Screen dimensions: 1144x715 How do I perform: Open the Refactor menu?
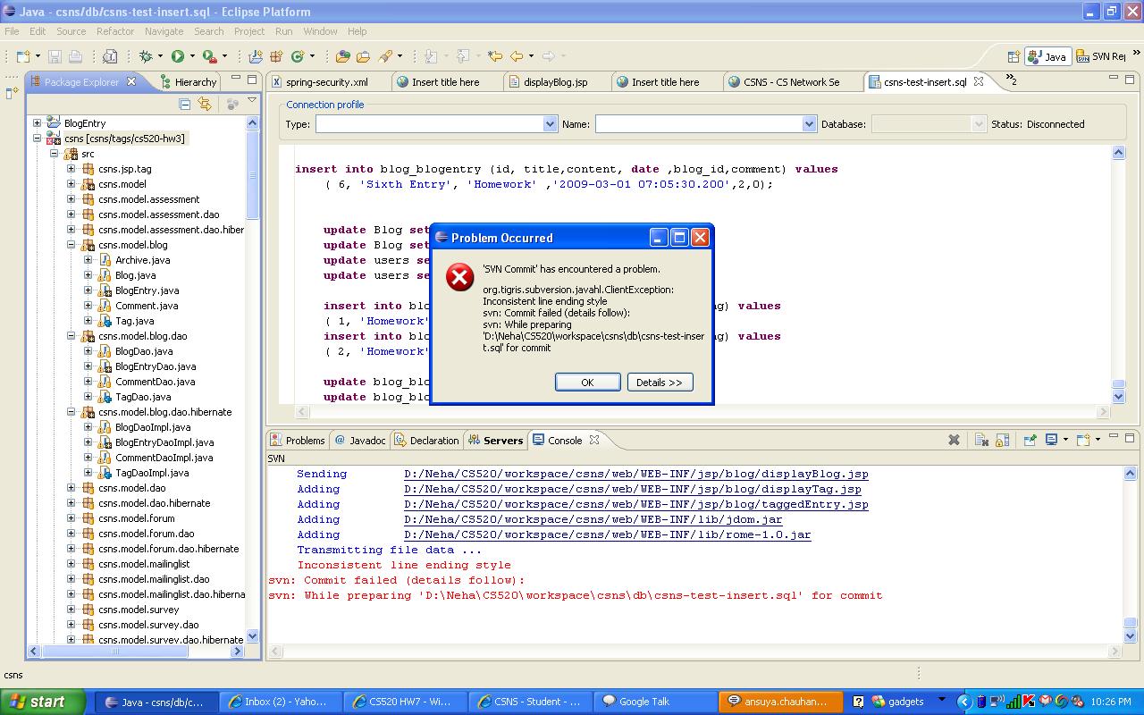[x=114, y=31]
